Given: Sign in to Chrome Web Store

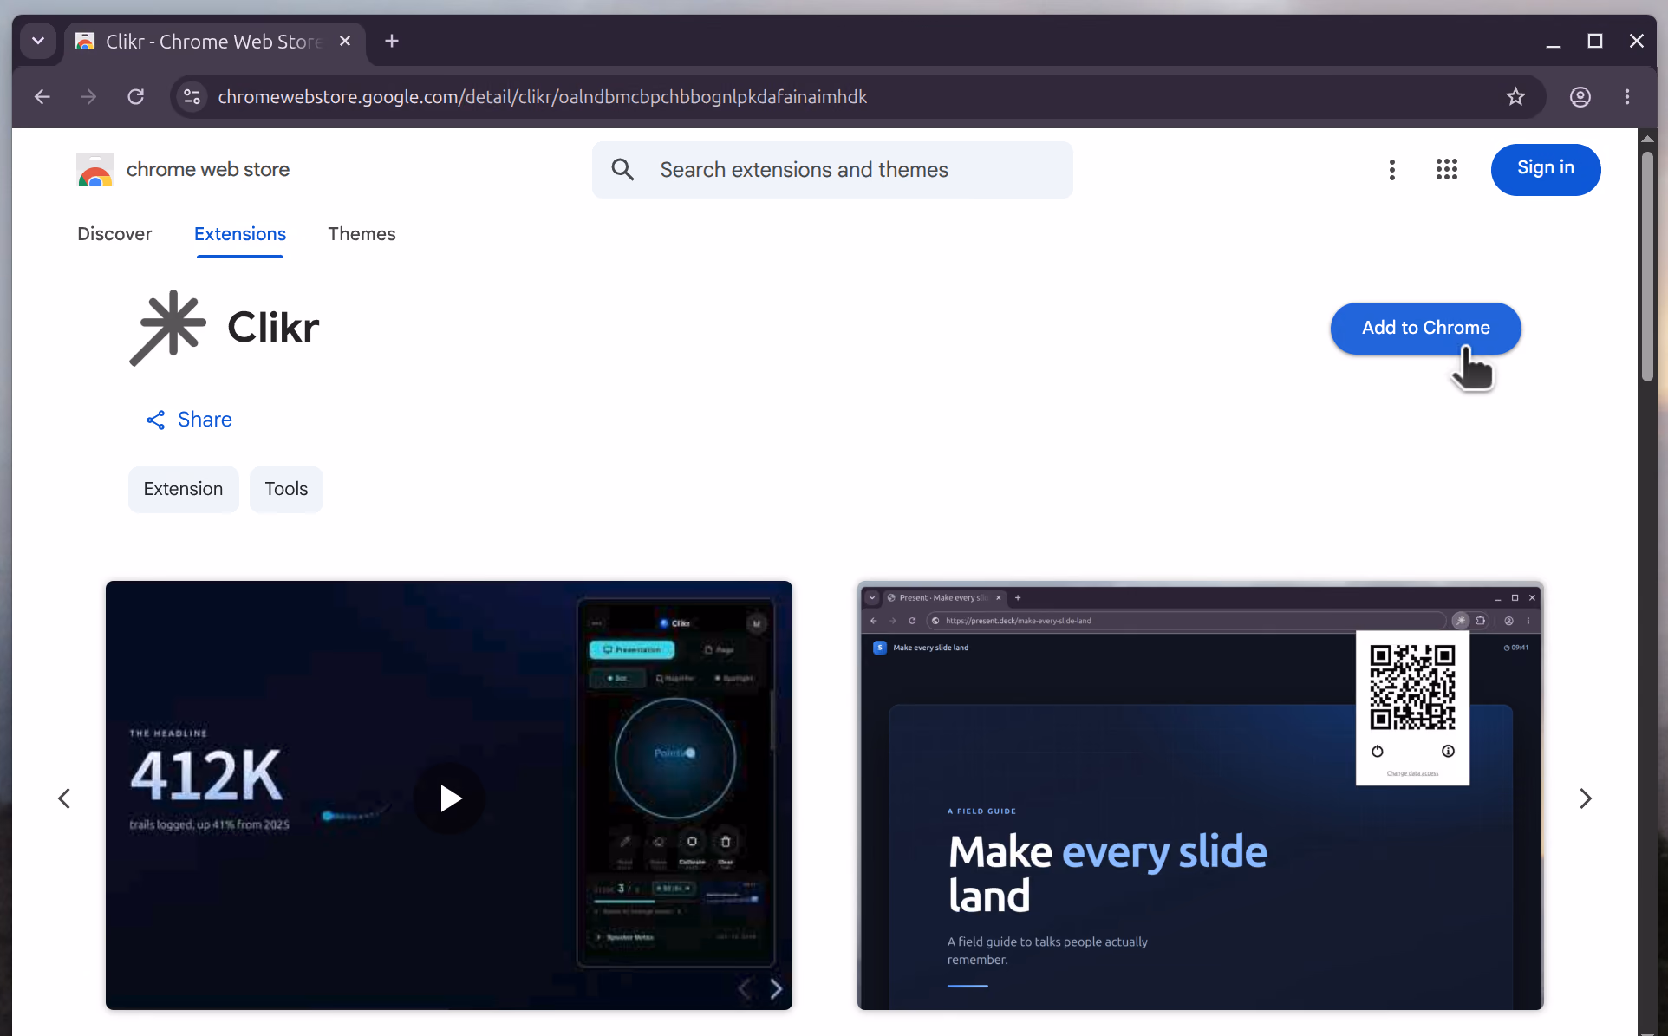Looking at the screenshot, I should click(x=1545, y=169).
